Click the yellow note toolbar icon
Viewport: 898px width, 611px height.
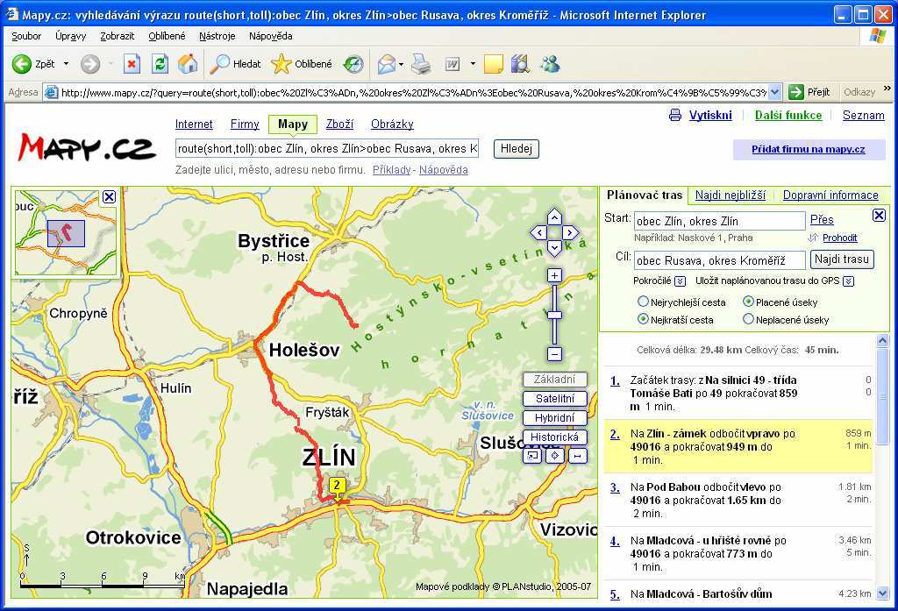coord(493,64)
